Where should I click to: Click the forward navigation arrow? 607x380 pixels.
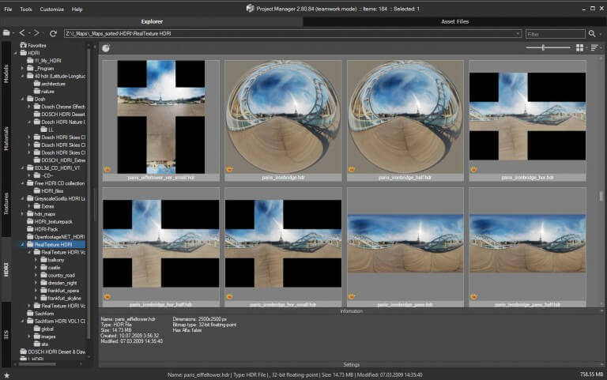click(36, 34)
